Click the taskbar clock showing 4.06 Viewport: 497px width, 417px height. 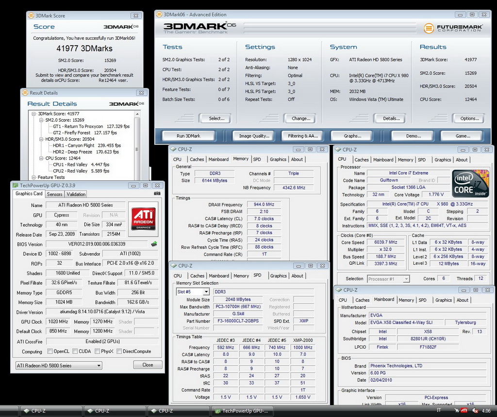pos(486,411)
